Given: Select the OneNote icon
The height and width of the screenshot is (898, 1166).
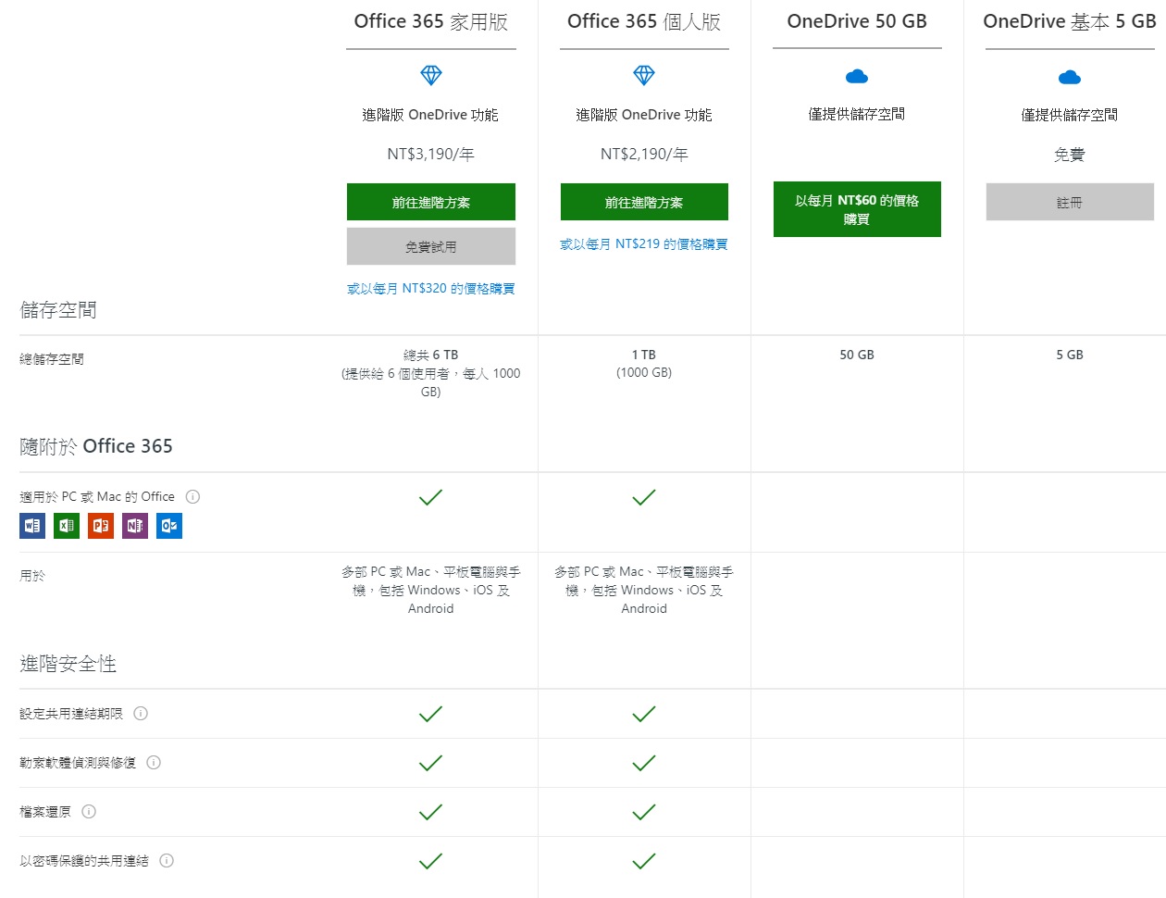Looking at the screenshot, I should click(134, 525).
